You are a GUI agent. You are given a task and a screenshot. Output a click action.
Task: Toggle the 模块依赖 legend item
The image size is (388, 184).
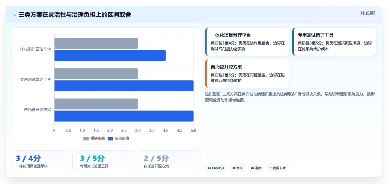pyautogui.click(x=94, y=138)
